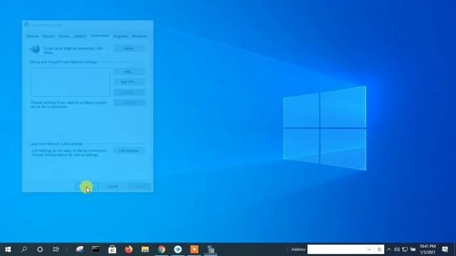Click the dial-up connections list box
456x256 pixels.
(71, 82)
